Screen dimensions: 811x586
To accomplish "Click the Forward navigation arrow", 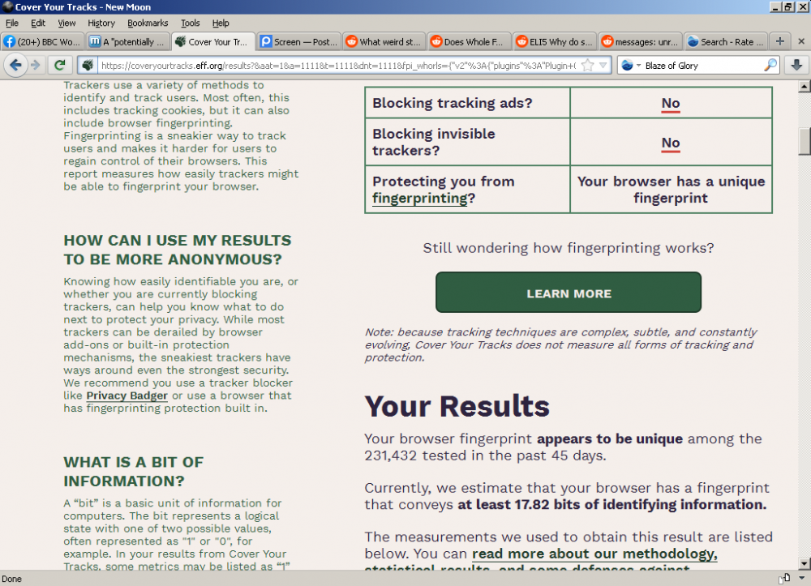I will tap(36, 65).
